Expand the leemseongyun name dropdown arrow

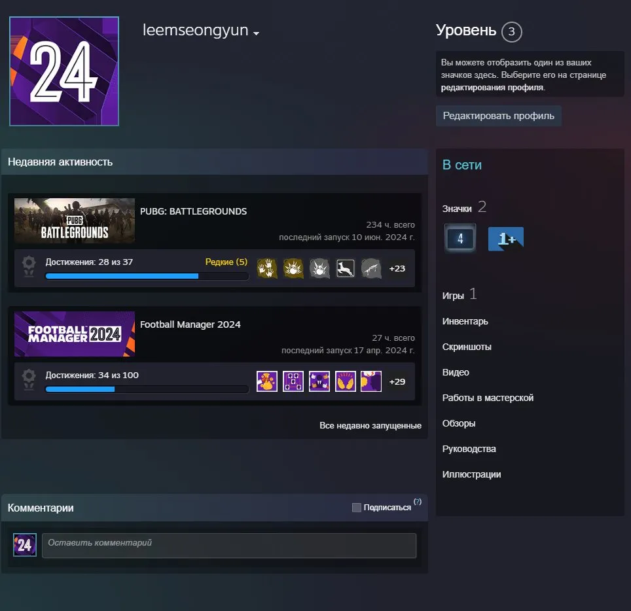pyautogui.click(x=256, y=33)
